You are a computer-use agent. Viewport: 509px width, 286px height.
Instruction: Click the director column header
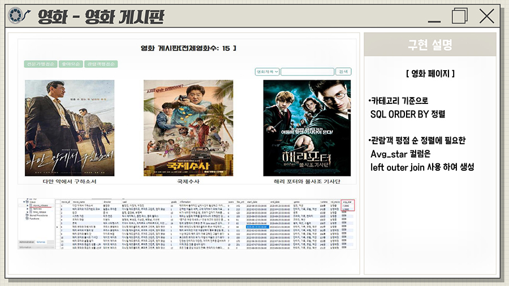click(x=107, y=202)
